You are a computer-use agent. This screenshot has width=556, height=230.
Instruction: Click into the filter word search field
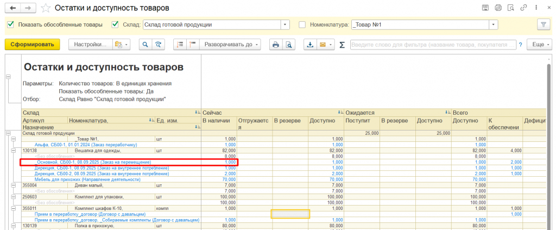coord(433,45)
